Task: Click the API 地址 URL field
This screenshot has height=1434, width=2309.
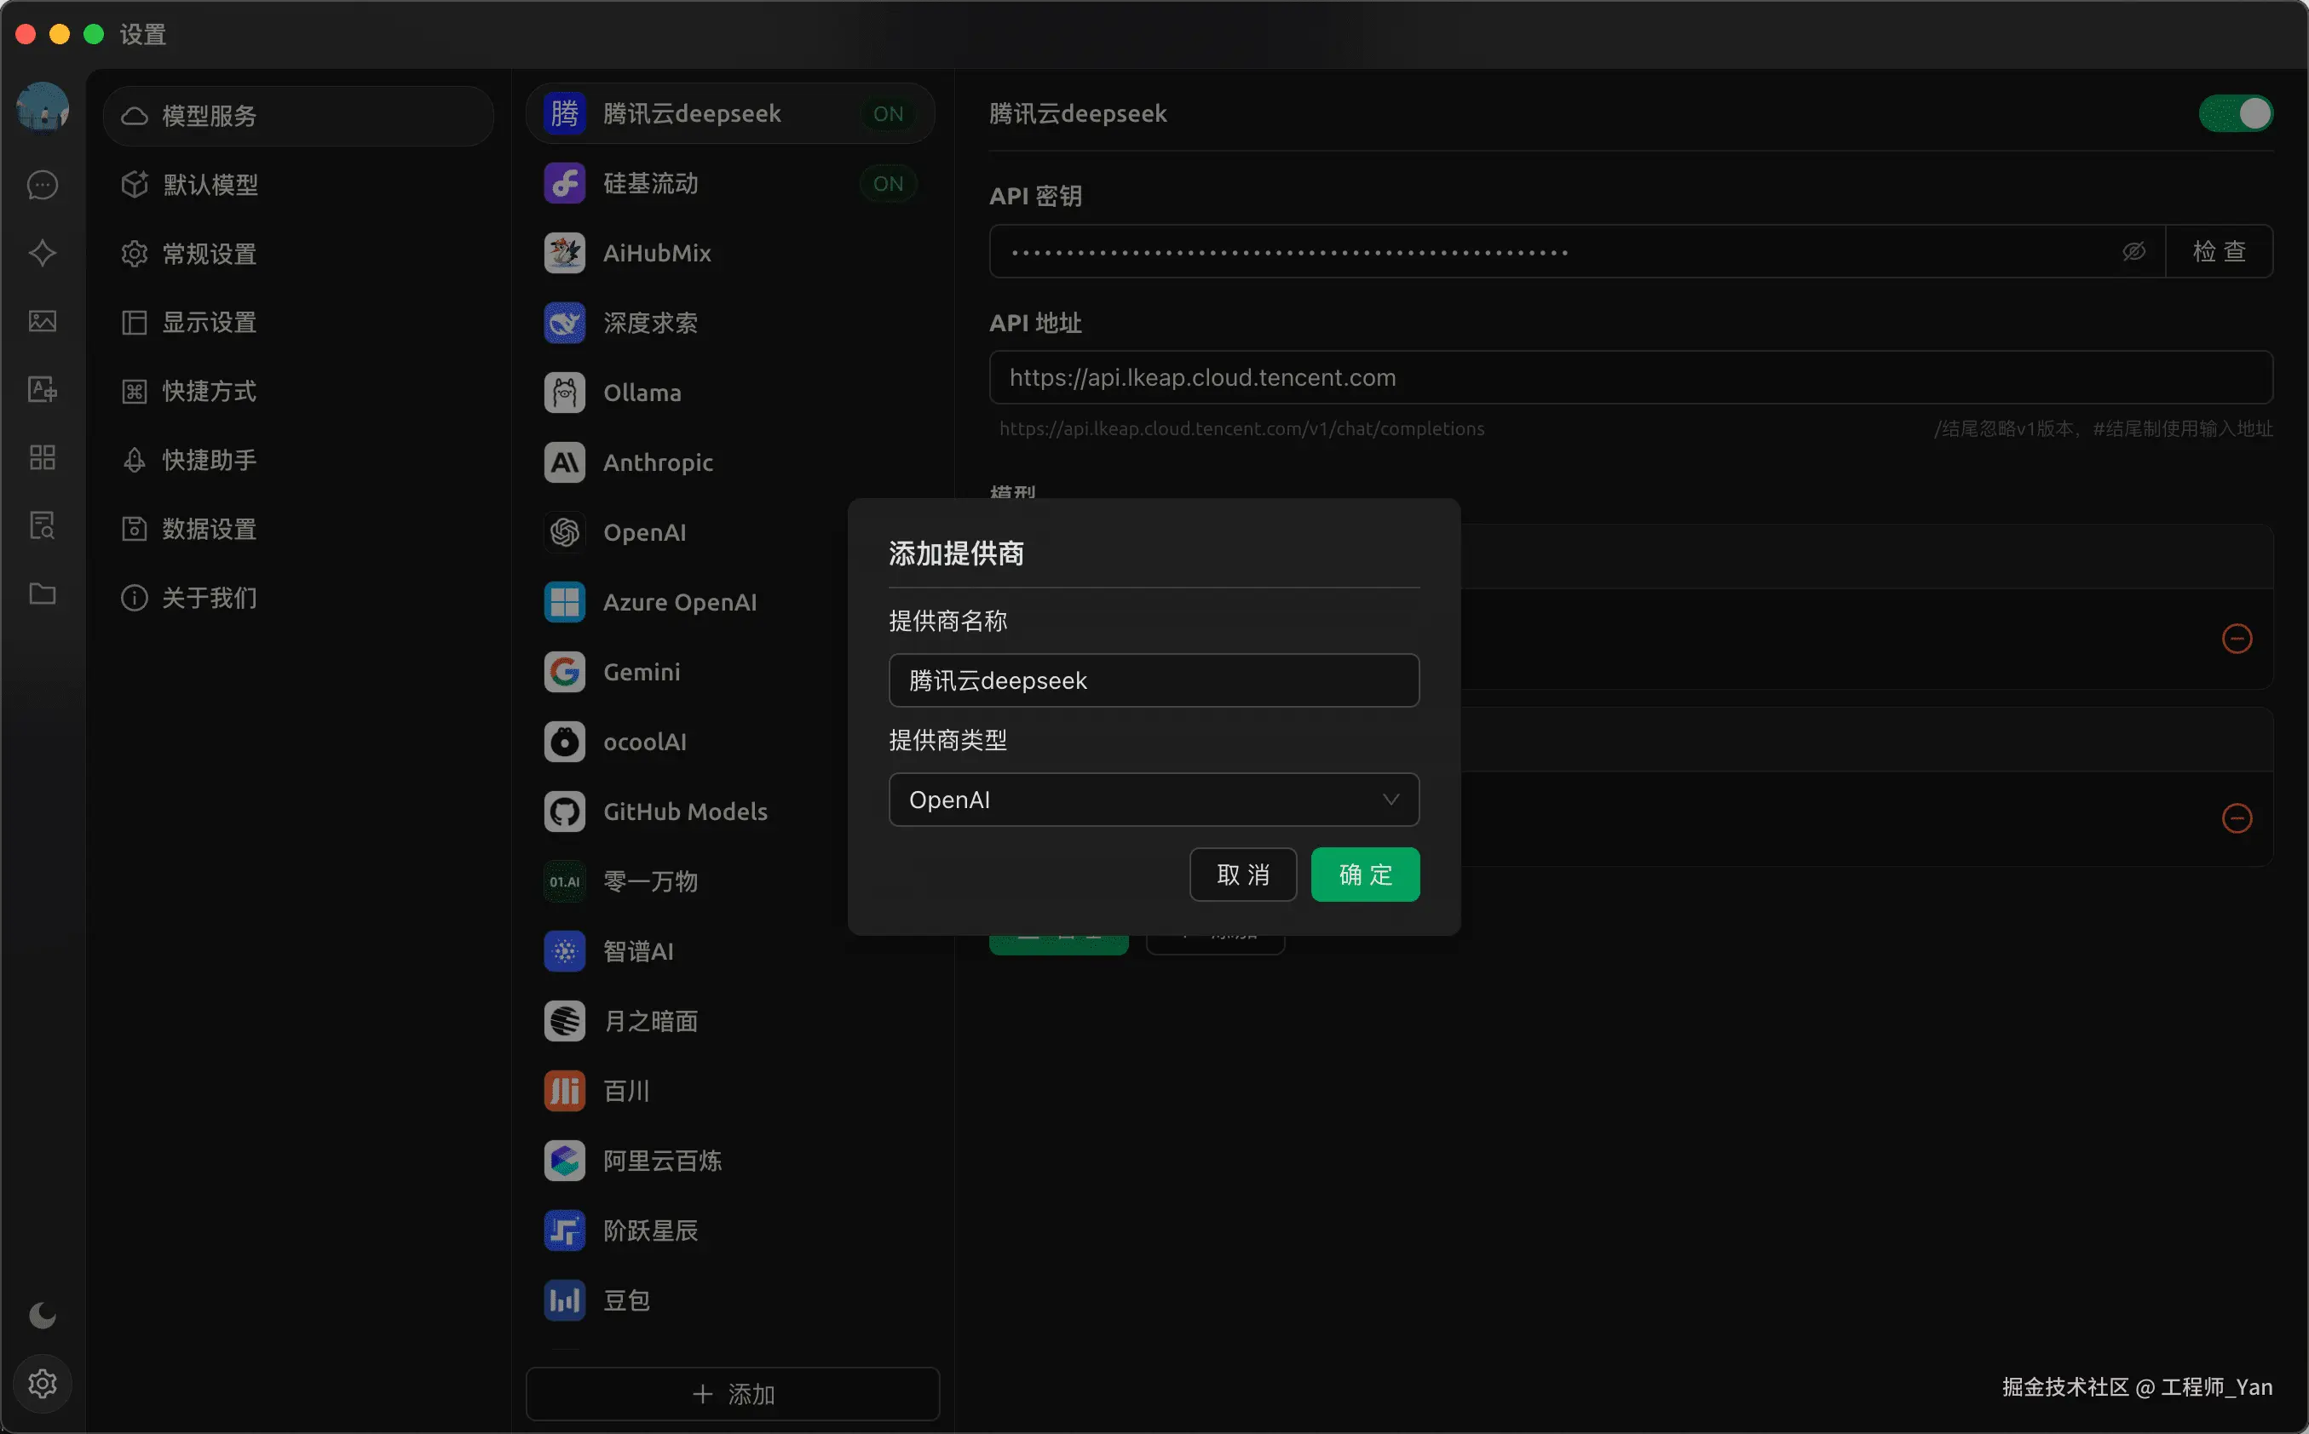Action: tap(1630, 377)
